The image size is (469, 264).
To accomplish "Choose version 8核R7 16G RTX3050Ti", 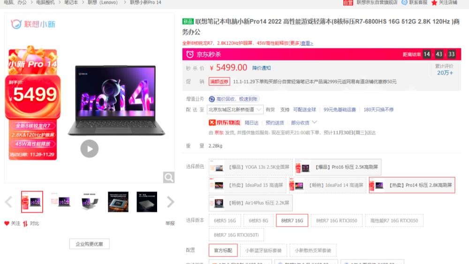I will [236, 235].
